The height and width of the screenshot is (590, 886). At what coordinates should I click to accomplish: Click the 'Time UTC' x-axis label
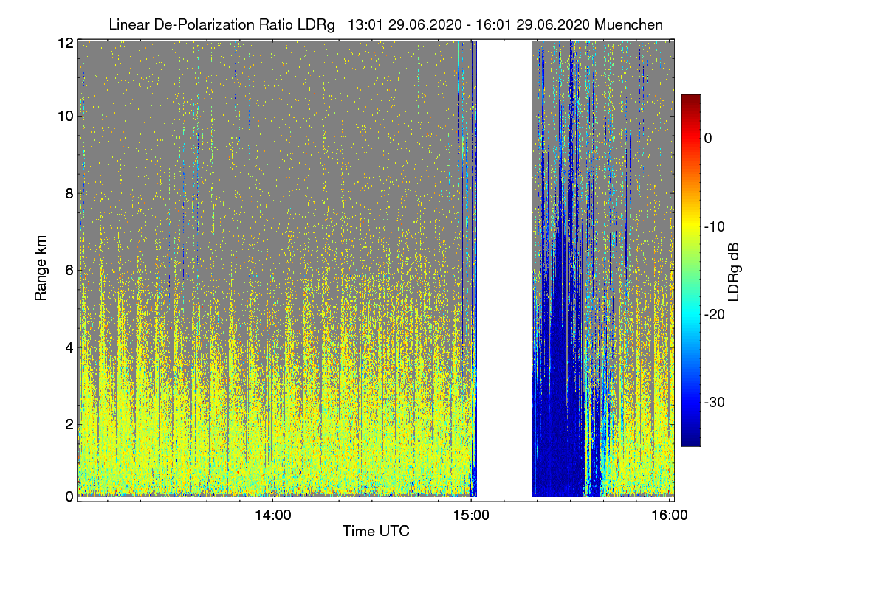coord(376,531)
